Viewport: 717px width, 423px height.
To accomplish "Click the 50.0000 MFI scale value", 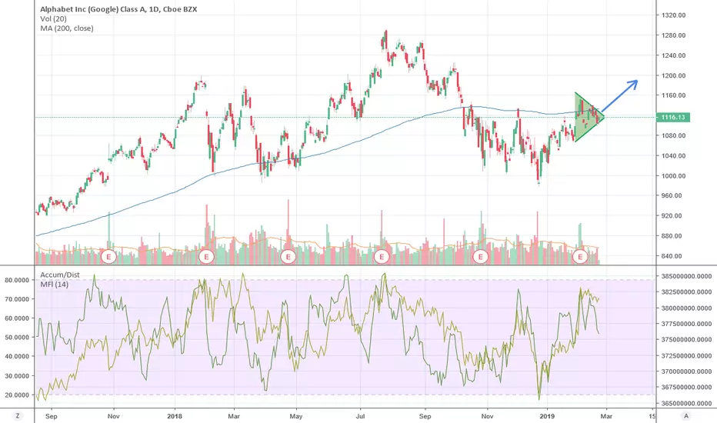I will (17, 337).
